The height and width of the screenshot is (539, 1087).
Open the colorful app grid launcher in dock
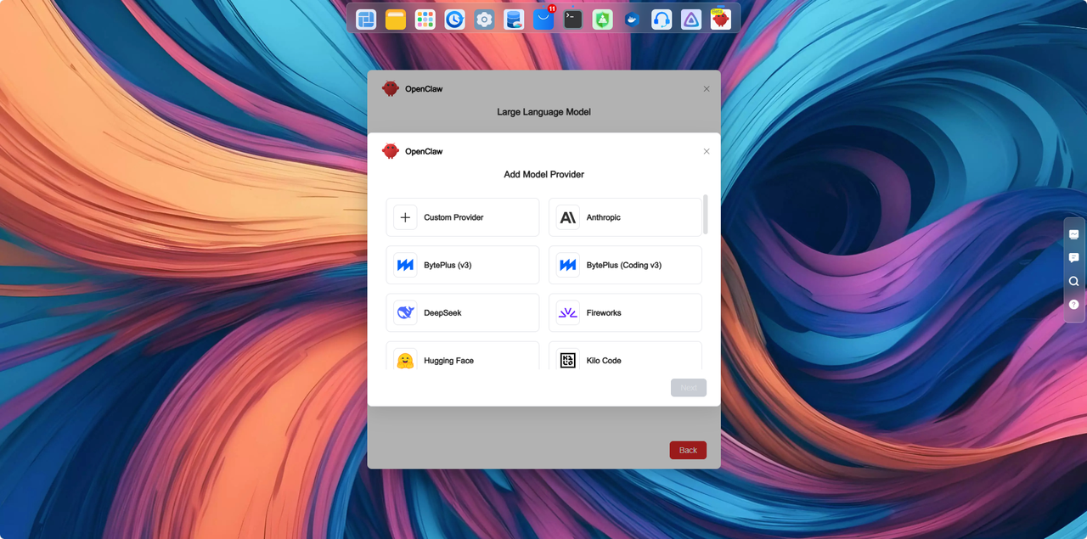pos(425,19)
